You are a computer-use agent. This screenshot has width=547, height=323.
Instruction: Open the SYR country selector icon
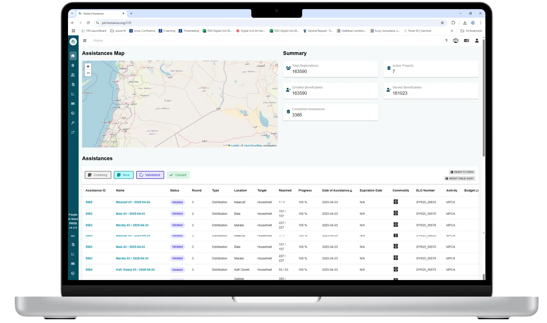coord(456,41)
